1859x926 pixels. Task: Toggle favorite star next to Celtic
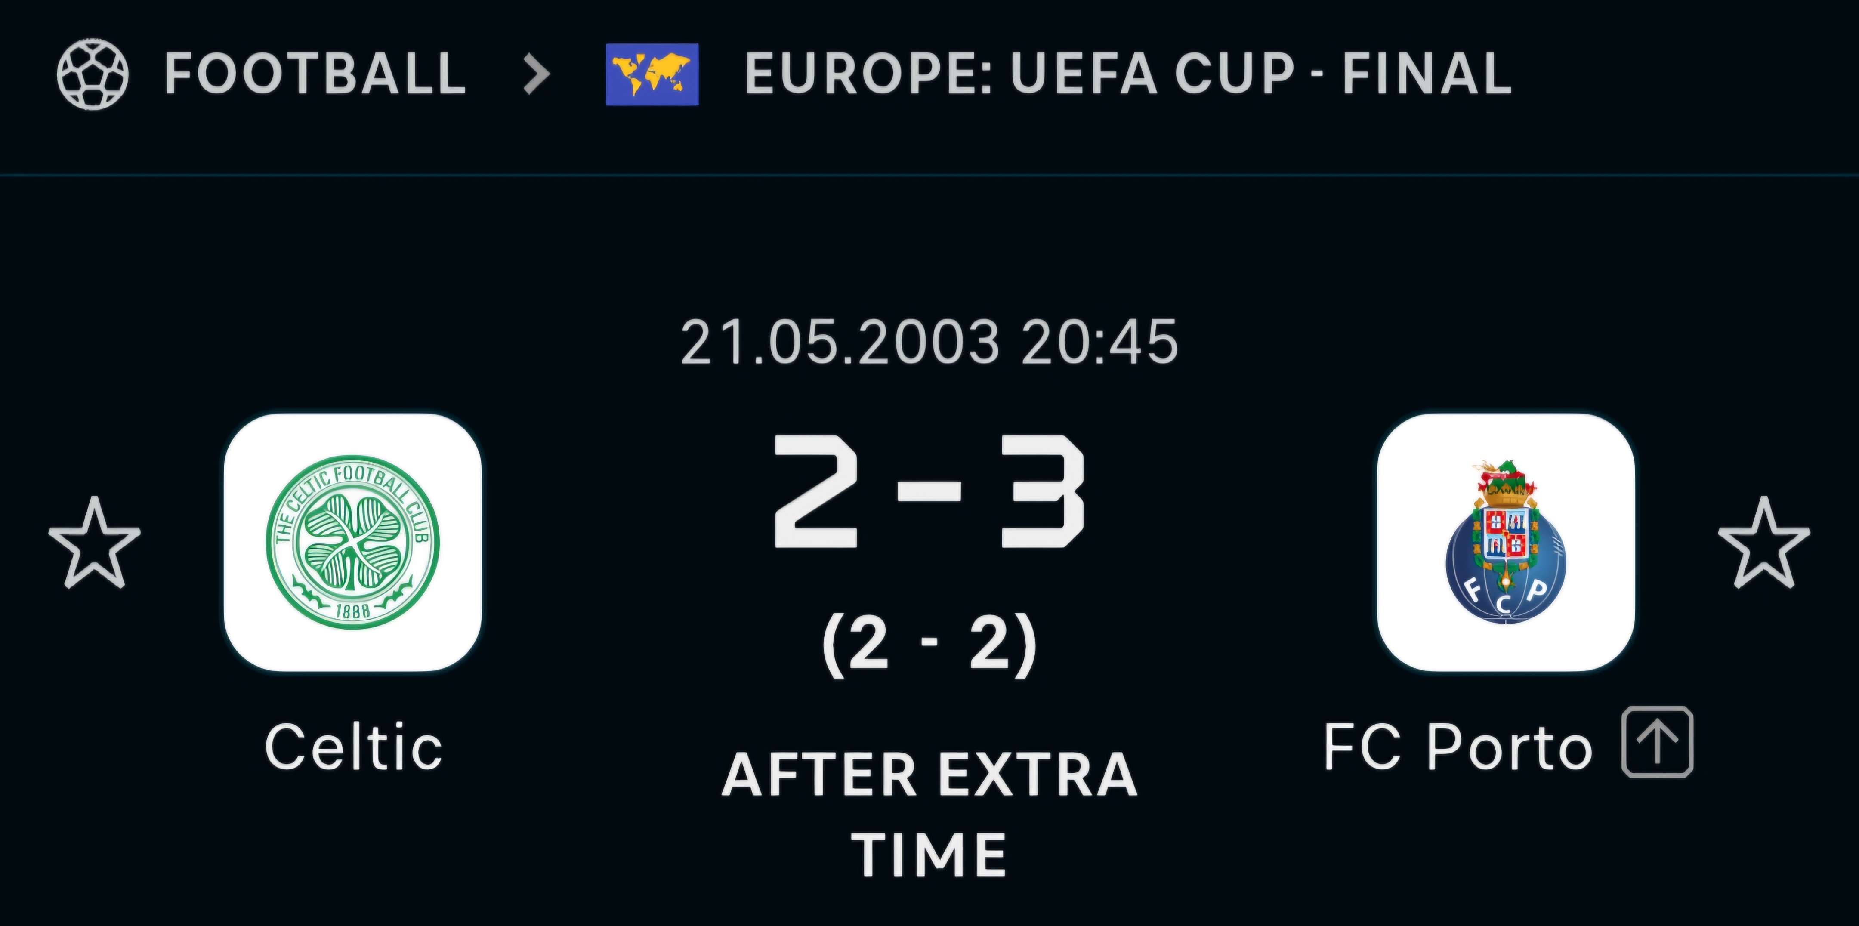point(95,543)
